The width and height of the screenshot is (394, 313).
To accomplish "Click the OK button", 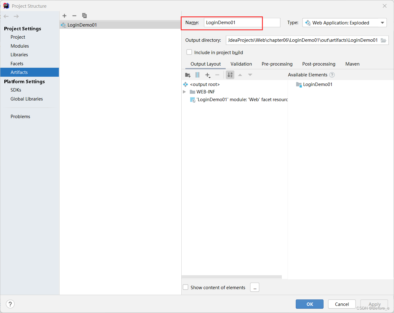I will coord(310,304).
